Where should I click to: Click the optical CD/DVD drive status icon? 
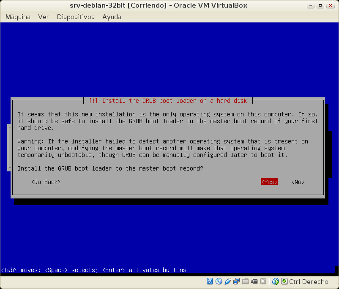pyautogui.click(x=219, y=281)
